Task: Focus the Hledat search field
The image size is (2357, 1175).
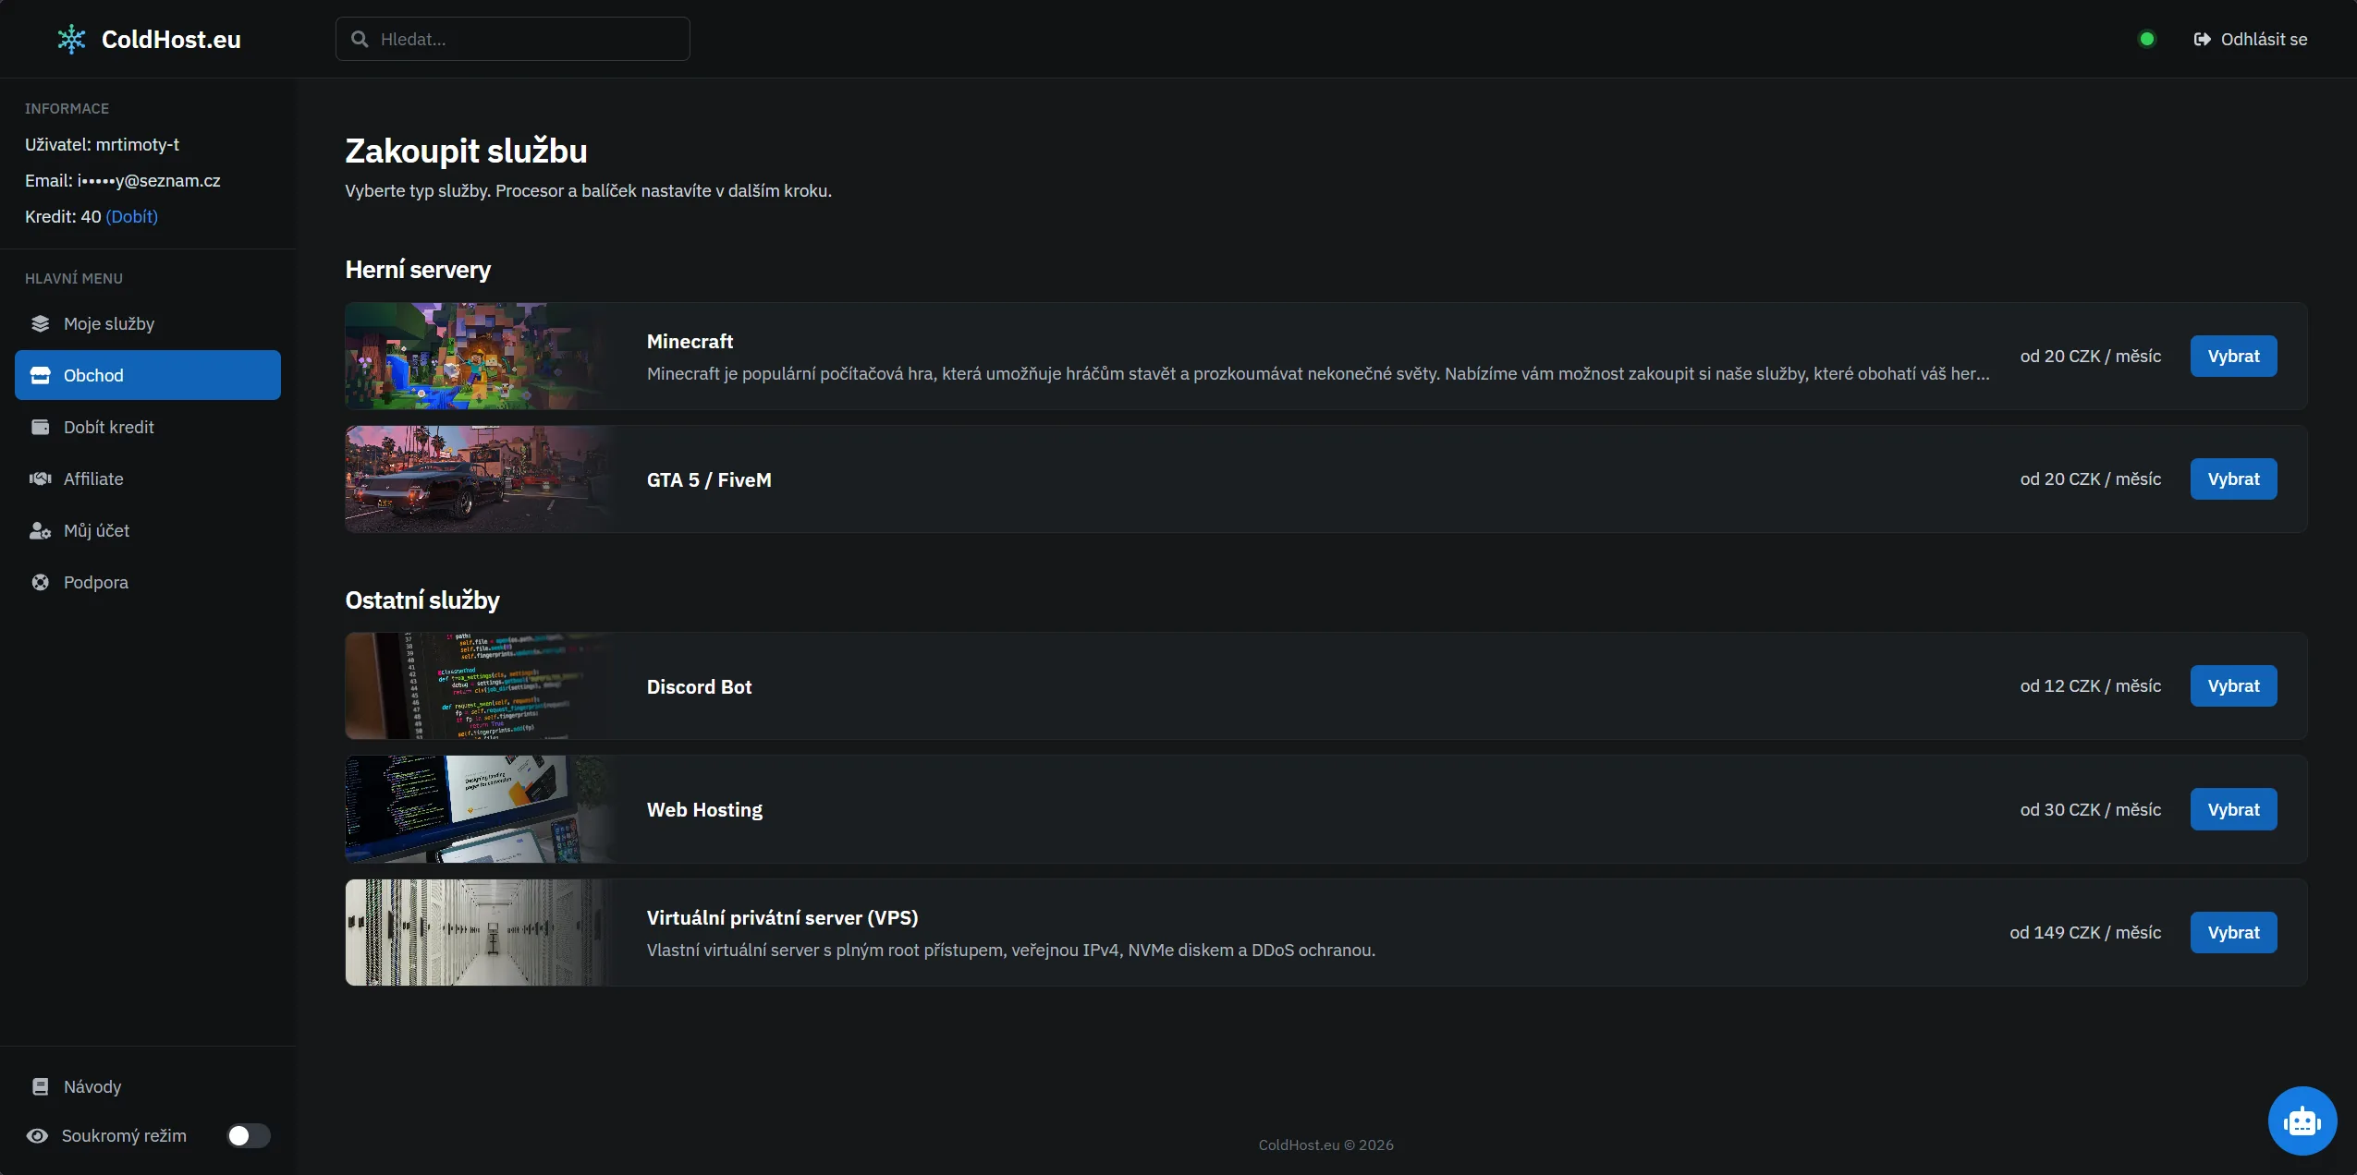Action: pyautogui.click(x=513, y=39)
